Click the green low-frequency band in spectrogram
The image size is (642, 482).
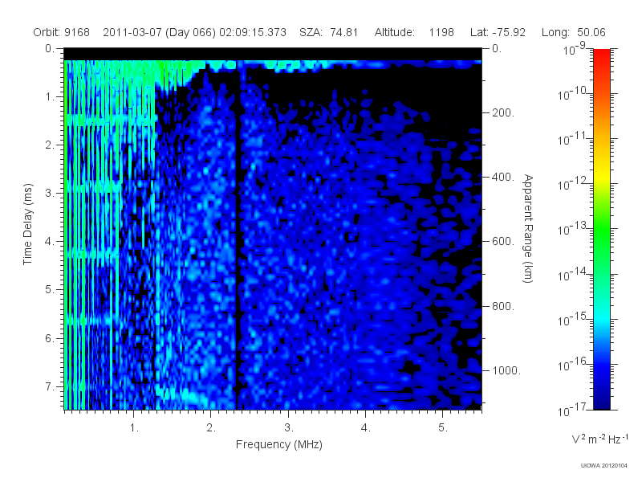pos(74,234)
